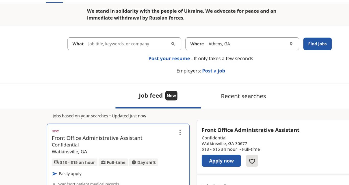Open Front Office Administrative Assistant card title
349x185 pixels.
(x=97, y=138)
